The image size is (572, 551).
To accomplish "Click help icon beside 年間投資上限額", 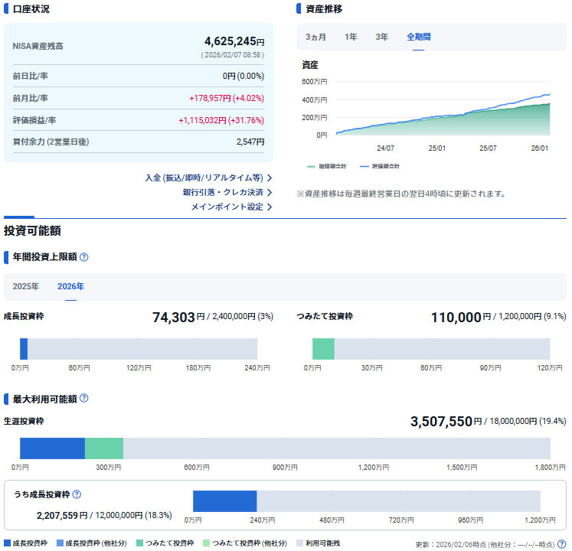I will (84, 257).
